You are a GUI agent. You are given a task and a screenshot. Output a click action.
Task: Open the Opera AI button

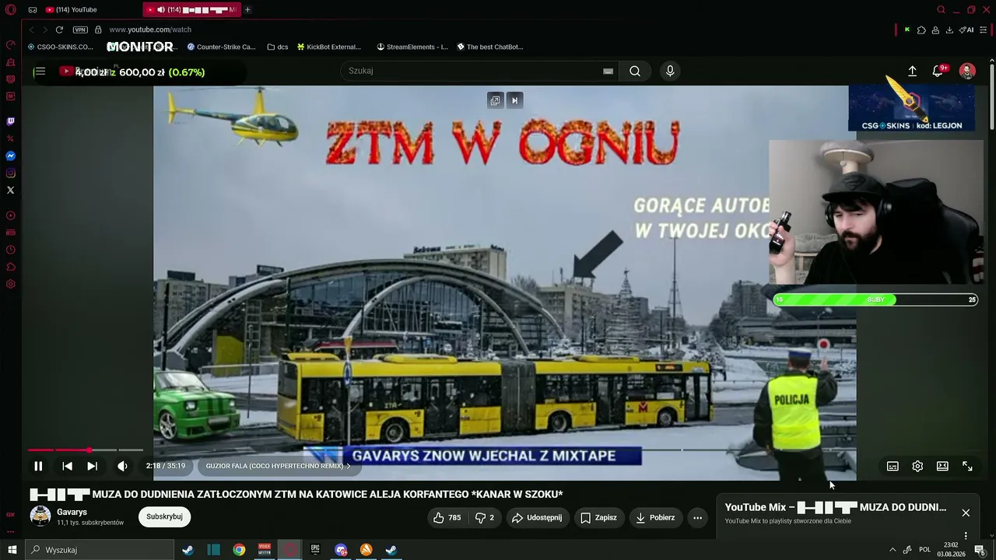tap(966, 30)
